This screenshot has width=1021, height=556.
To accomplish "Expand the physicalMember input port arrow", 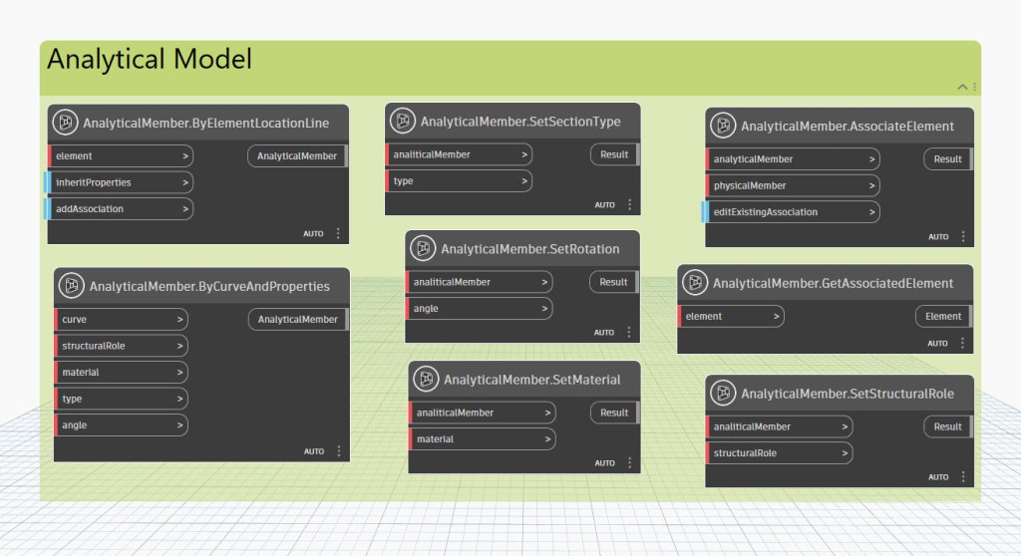I will 871,185.
